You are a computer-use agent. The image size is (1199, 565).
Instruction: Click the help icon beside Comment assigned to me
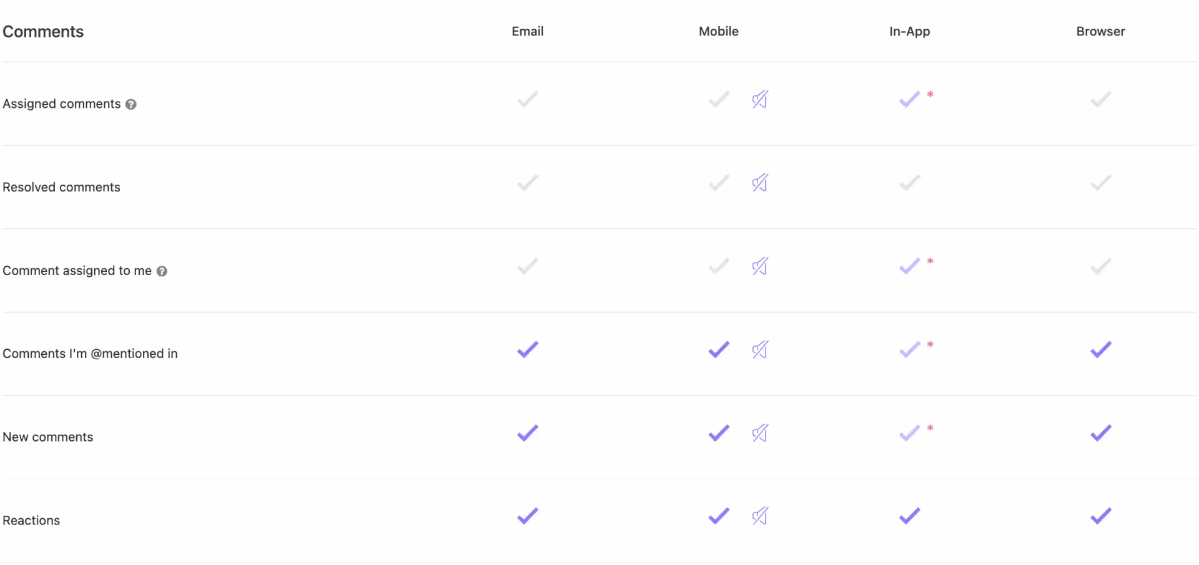162,271
